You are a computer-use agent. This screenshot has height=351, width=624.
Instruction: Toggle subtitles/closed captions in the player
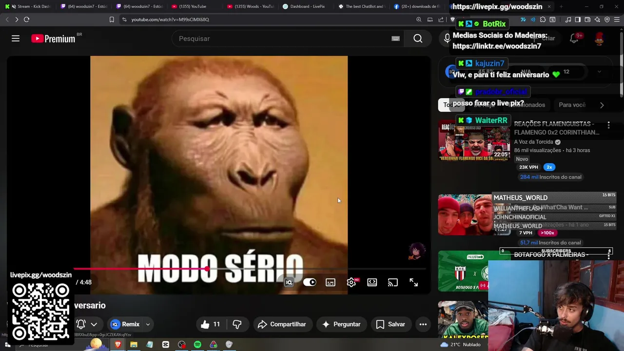pos(331,282)
